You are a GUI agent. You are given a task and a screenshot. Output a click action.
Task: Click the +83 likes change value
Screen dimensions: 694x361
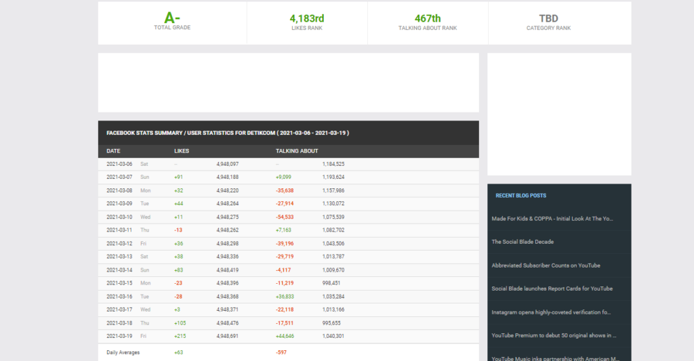[x=178, y=270]
